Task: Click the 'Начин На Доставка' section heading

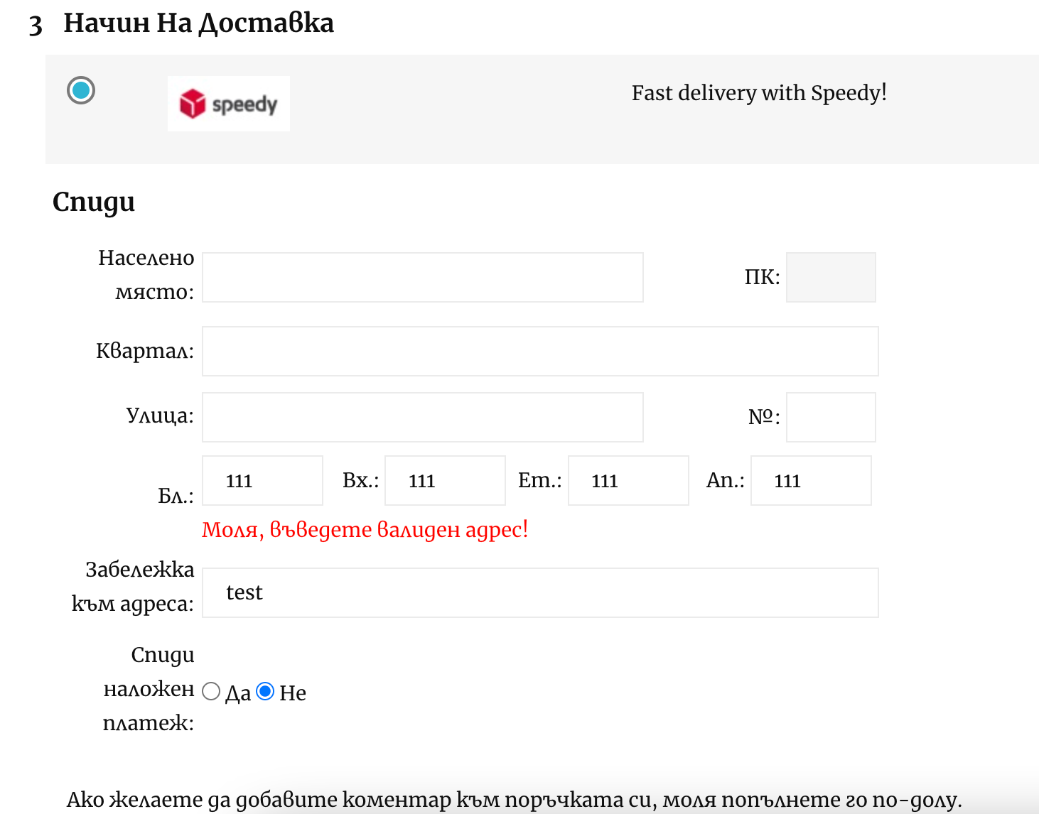Action: click(198, 23)
